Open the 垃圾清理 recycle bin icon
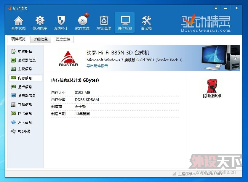The height and width of the screenshot is (182, 248). click(104, 20)
